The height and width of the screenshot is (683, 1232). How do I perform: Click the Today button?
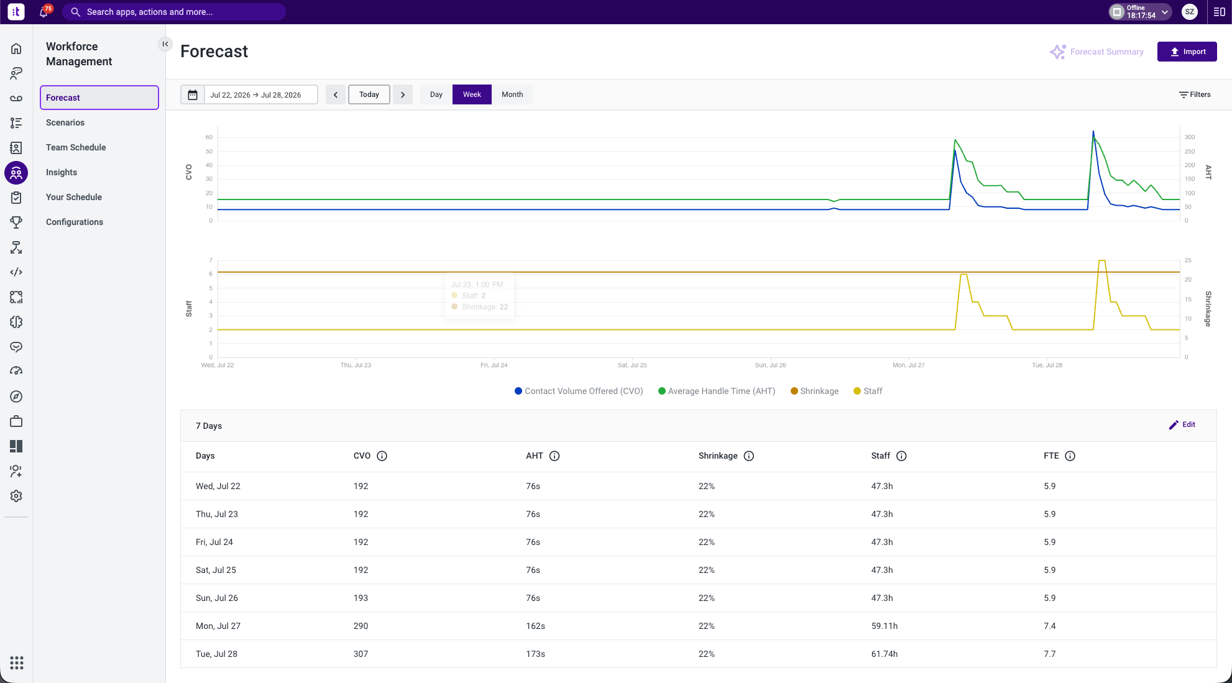(369, 94)
